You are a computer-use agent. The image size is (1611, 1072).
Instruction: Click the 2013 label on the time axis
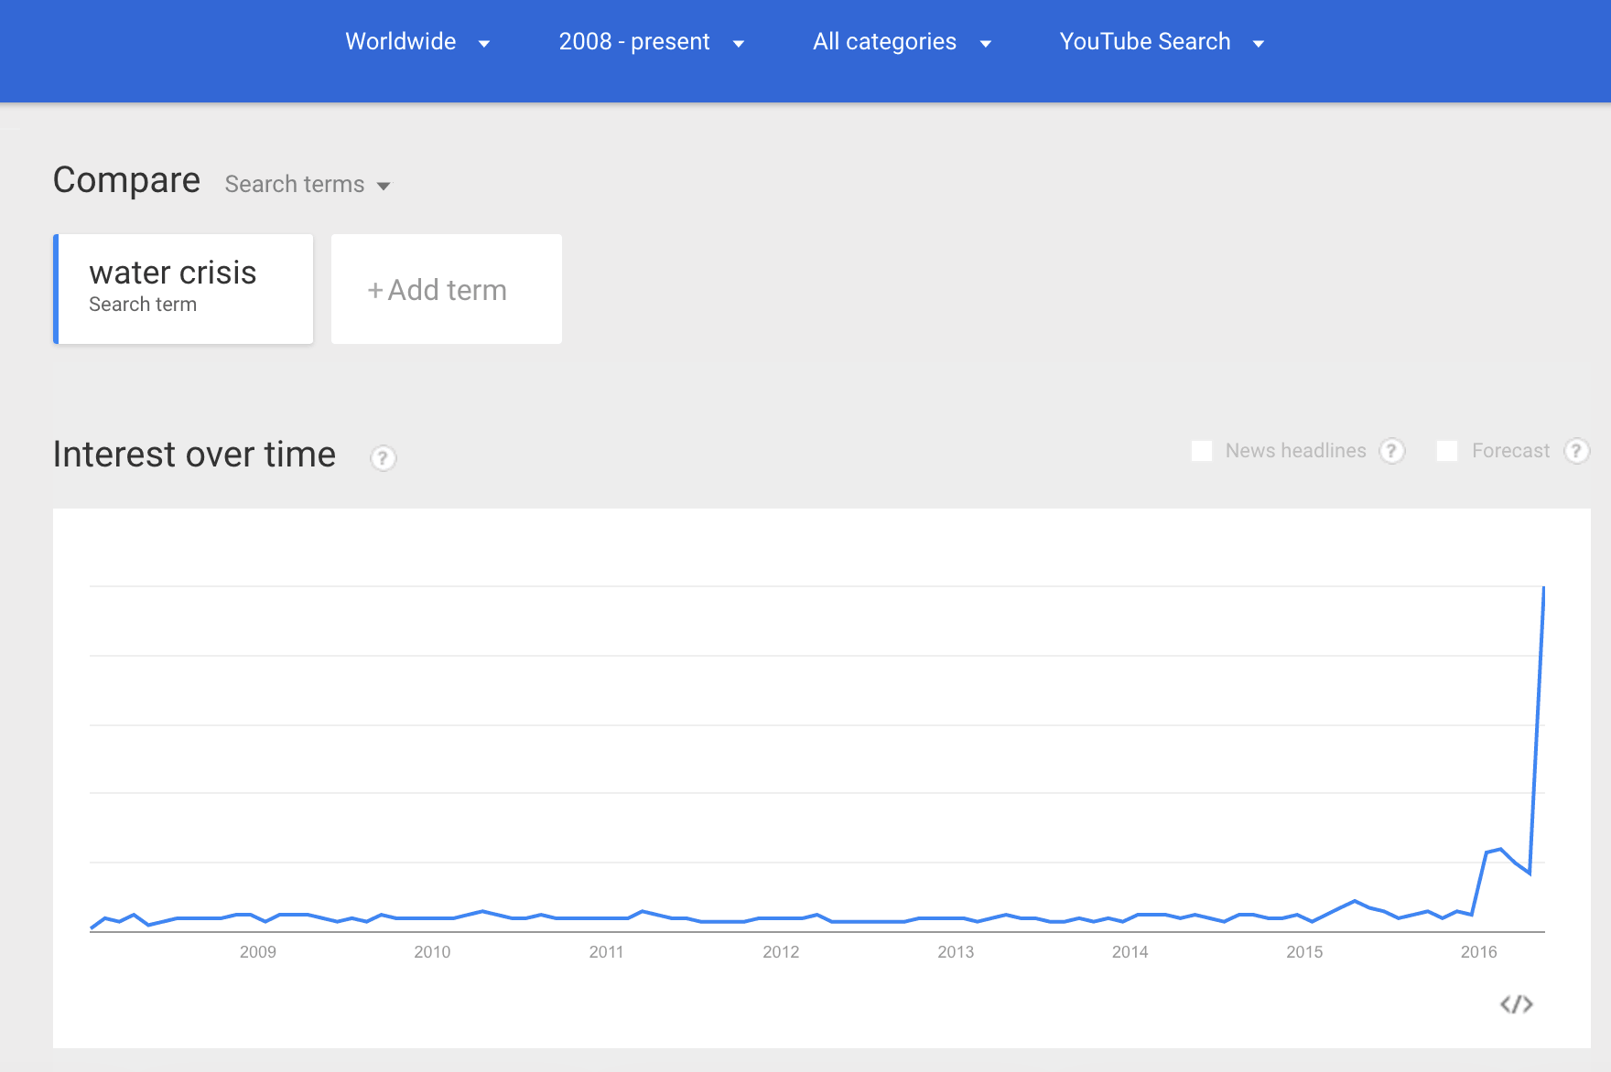[x=956, y=952]
